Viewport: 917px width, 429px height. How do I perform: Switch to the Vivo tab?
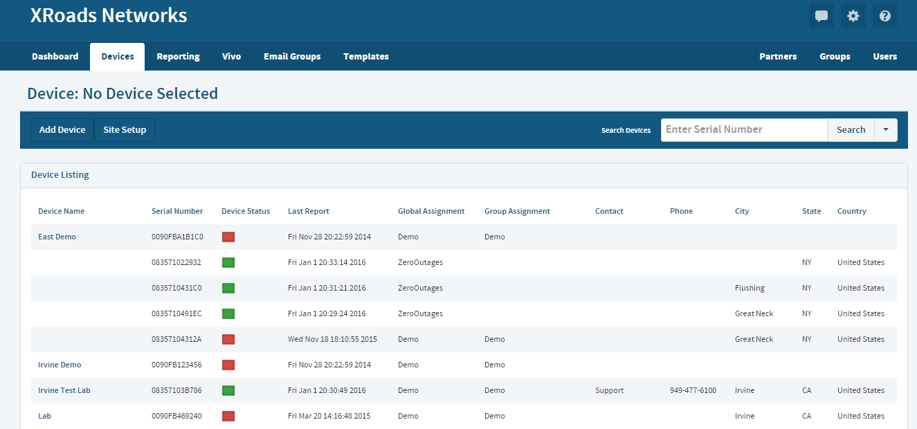pyautogui.click(x=232, y=57)
